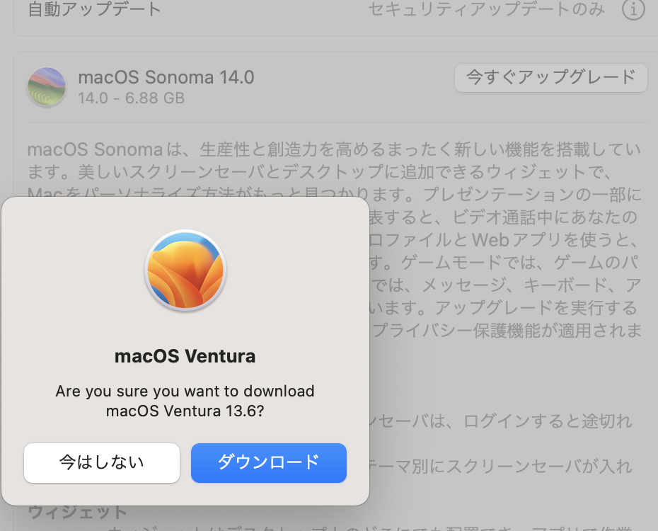Viewport: 658px width, 531px height.
Task: Click the line mentioning スクリーンセーバとデスクトップ
Action: (x=319, y=172)
